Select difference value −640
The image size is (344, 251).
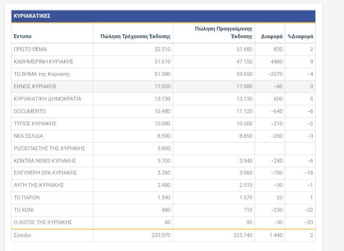tap(277, 111)
